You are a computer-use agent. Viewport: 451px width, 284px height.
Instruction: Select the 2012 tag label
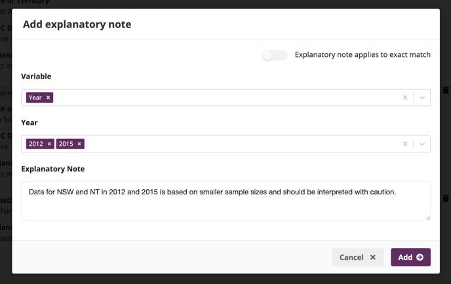36,144
